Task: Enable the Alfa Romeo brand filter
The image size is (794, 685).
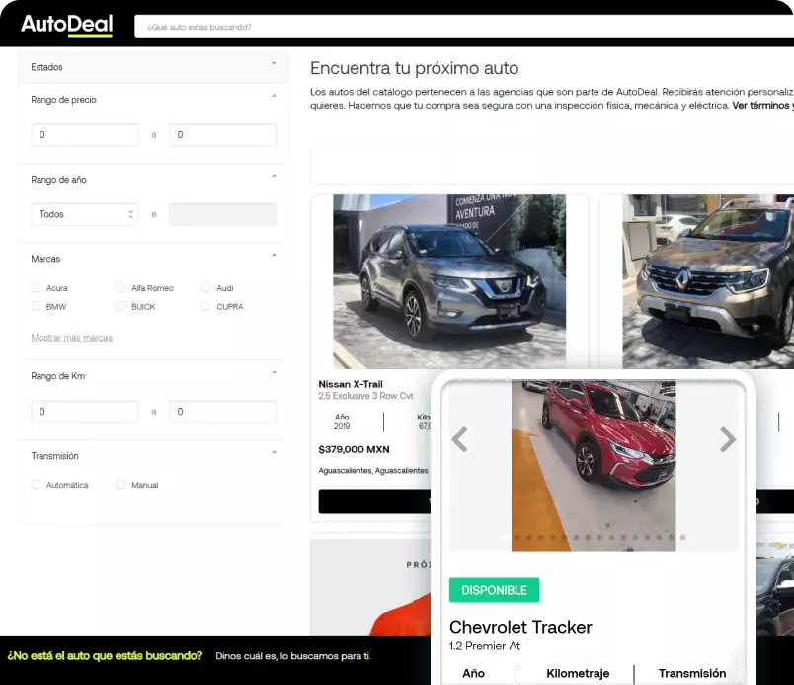Action: (x=121, y=288)
